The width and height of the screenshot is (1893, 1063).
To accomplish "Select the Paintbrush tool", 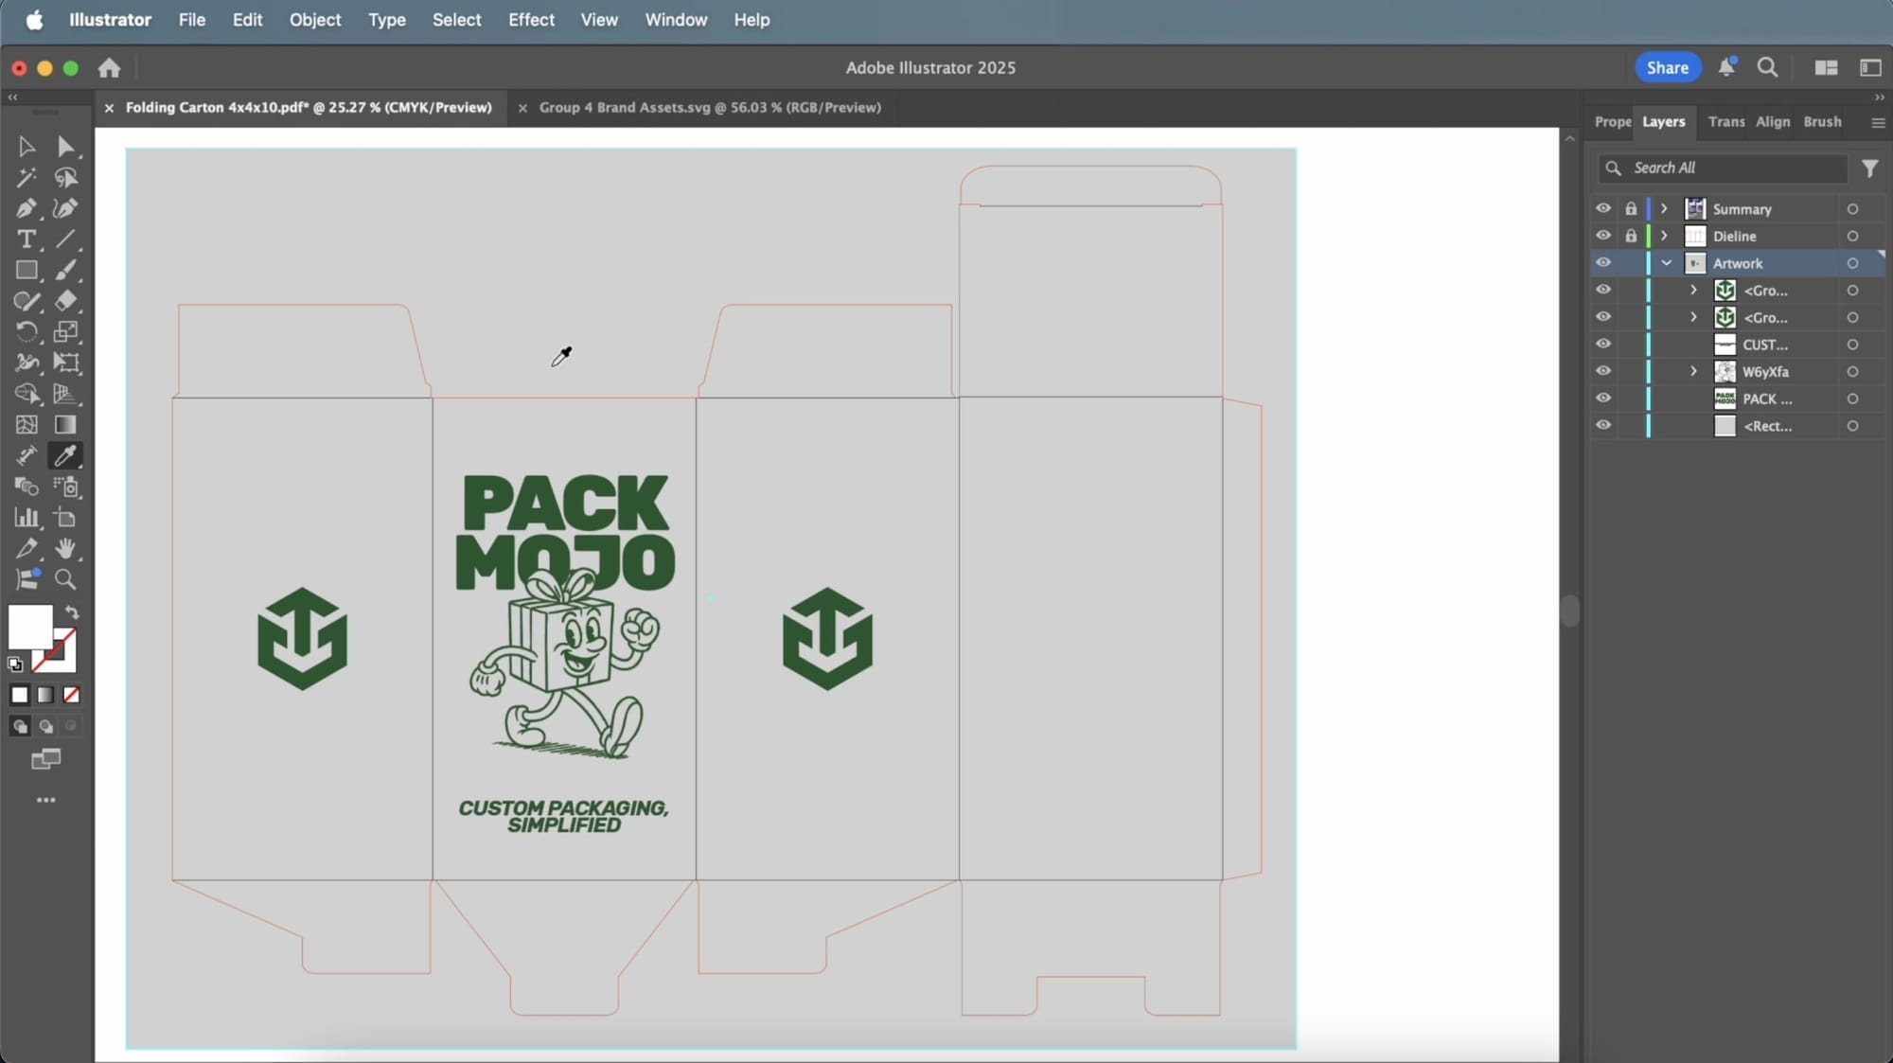I will 65,271.
